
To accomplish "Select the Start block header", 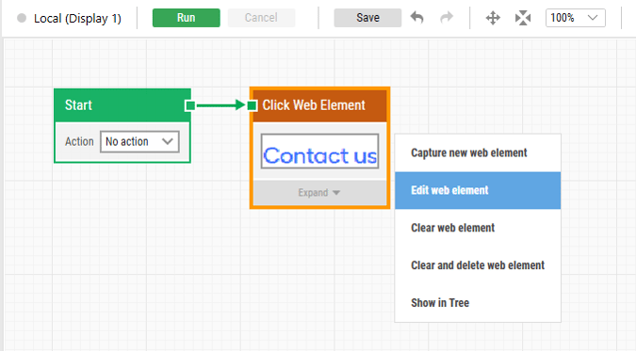I will pyautogui.click(x=122, y=105).
